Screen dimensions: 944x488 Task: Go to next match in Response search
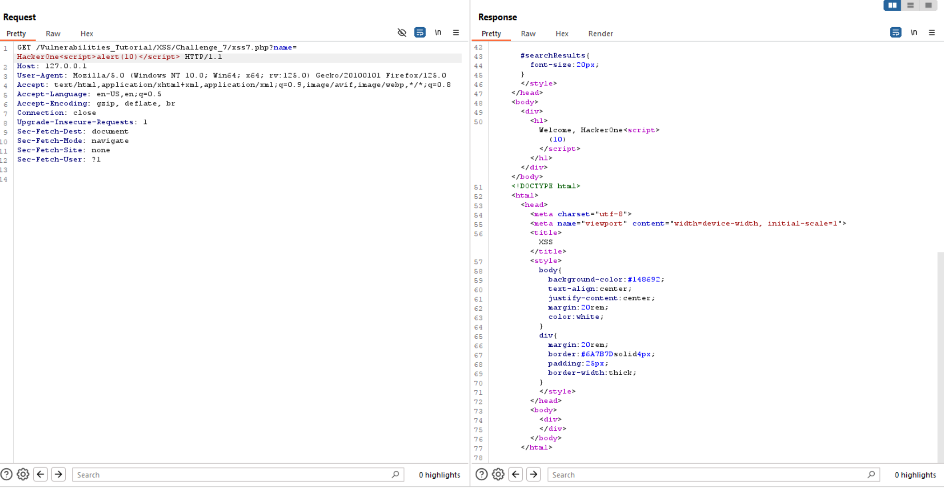coord(534,475)
